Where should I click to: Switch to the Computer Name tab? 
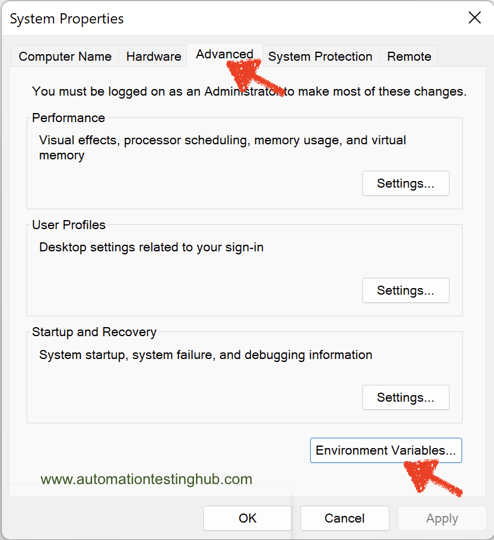(65, 56)
